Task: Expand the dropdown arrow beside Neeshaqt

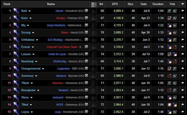Action: [36, 62]
